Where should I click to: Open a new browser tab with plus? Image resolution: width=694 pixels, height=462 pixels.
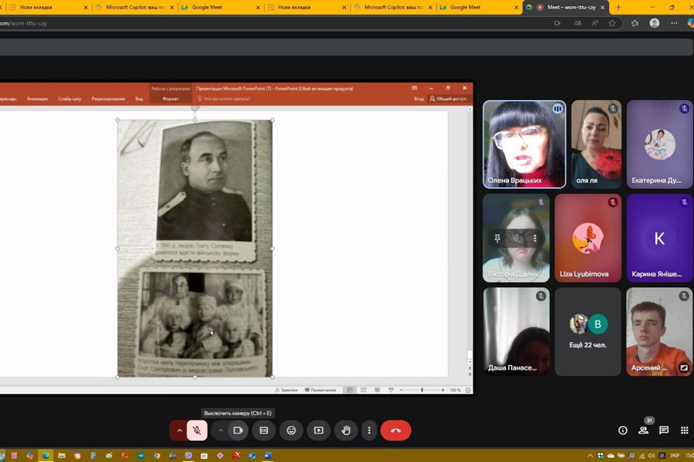click(618, 7)
